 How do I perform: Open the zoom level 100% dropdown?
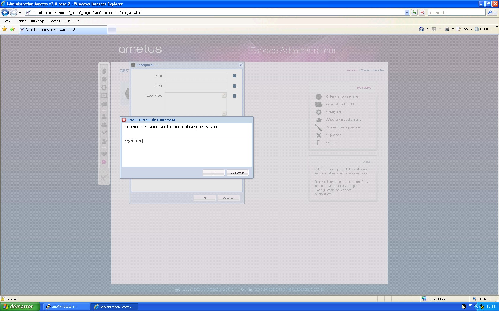491,299
